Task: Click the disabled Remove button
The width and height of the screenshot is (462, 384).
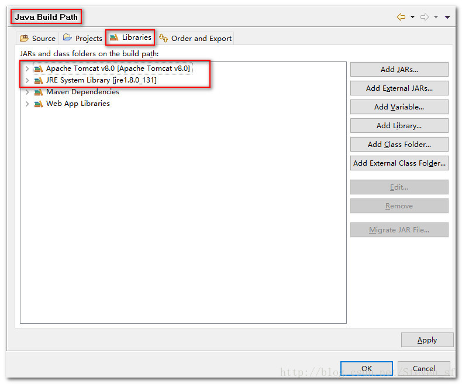Action: click(x=399, y=206)
